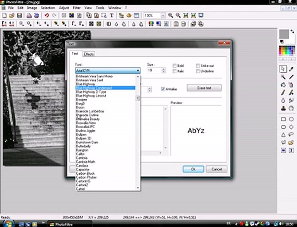Image resolution: width=297 pixels, height=227 pixels.
Task: Open a file with the folder icon
Action: click(12, 15)
